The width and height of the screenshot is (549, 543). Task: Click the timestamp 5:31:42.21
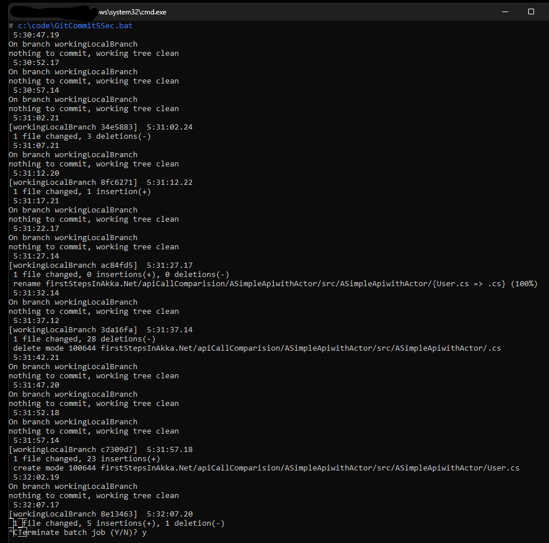click(x=36, y=358)
